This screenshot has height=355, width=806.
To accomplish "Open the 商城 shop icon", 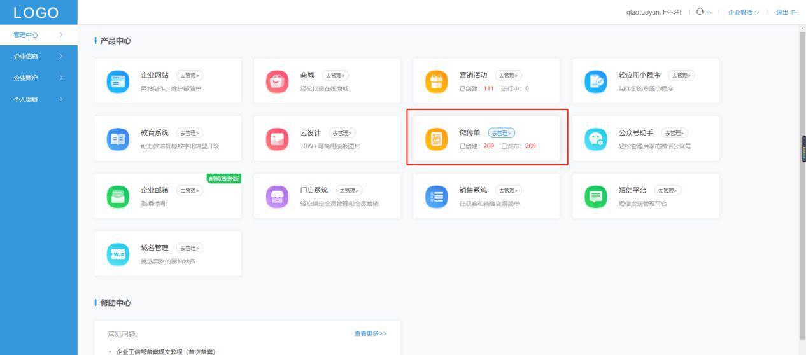I will [x=276, y=81].
